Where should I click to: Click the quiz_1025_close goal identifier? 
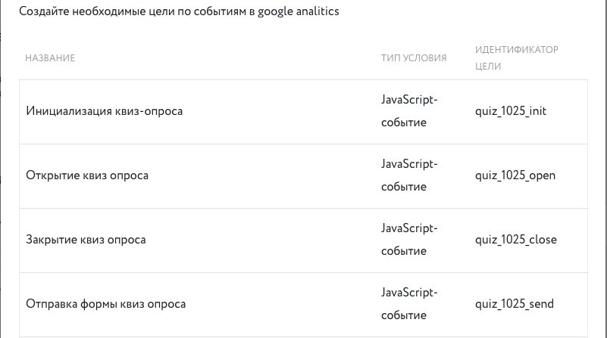coord(515,240)
